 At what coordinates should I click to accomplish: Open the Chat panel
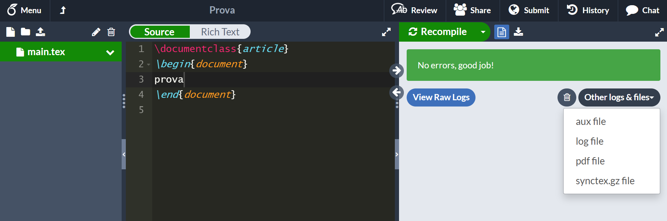click(642, 10)
